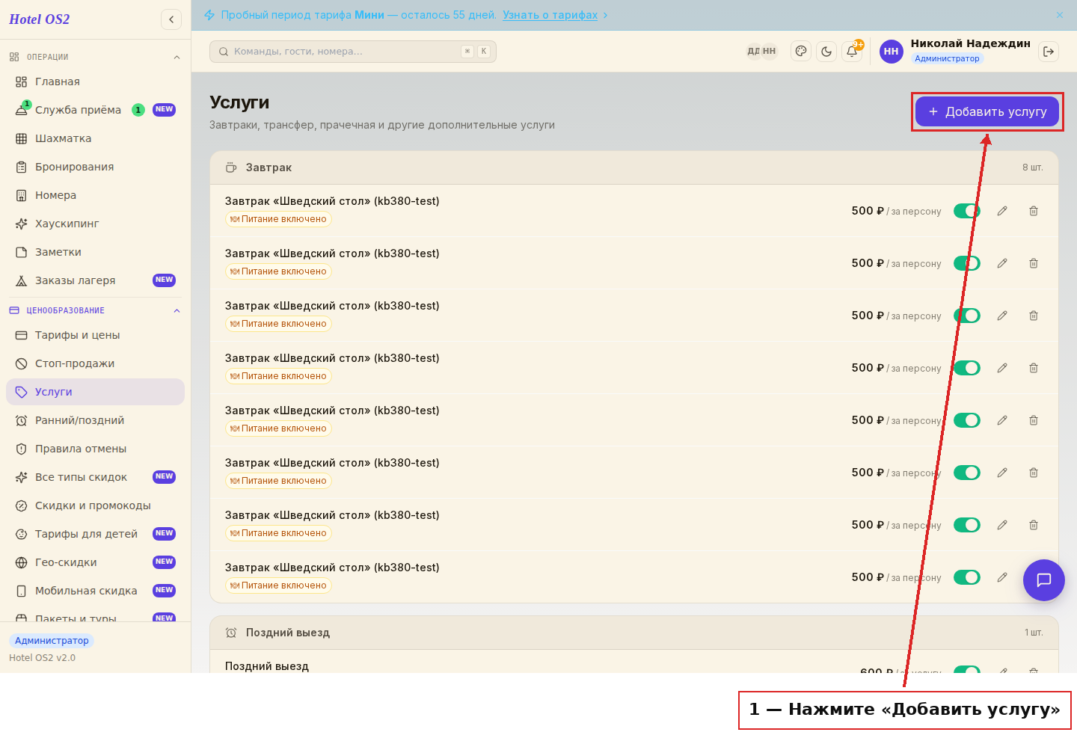The width and height of the screenshot is (1077, 747).
Task: Focus the Команды, гости, номера search field
Action: pos(353,52)
